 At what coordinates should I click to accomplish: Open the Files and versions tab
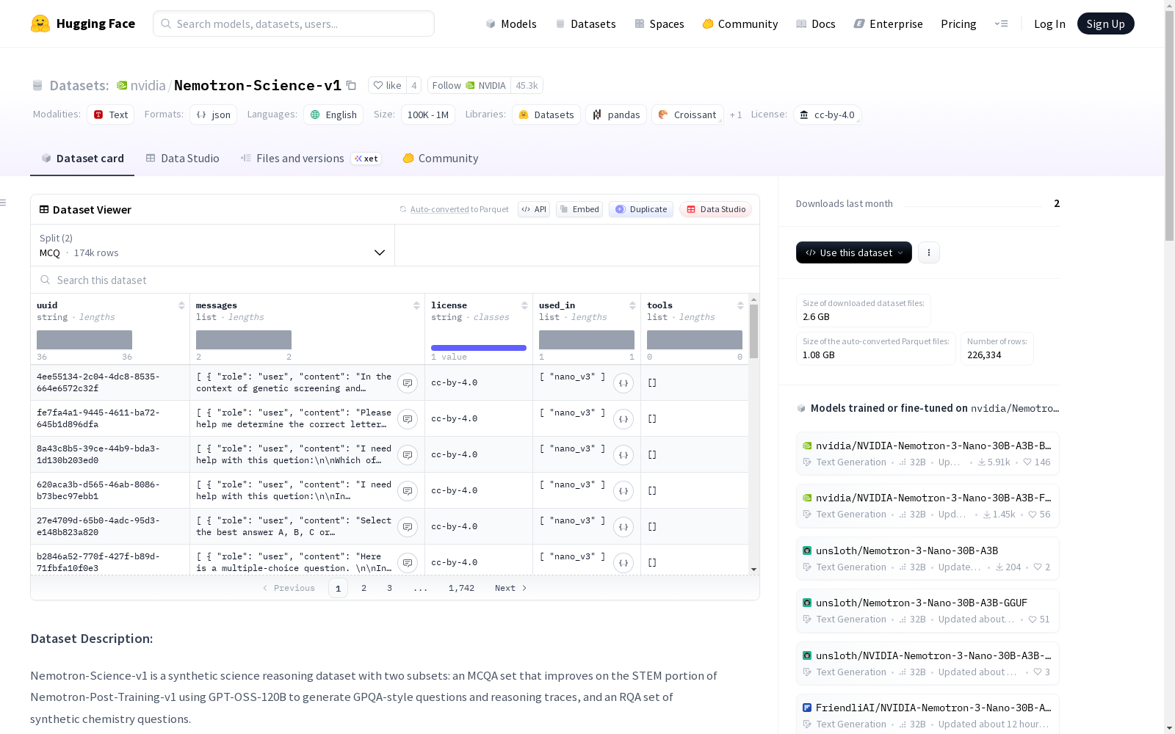[311, 159]
